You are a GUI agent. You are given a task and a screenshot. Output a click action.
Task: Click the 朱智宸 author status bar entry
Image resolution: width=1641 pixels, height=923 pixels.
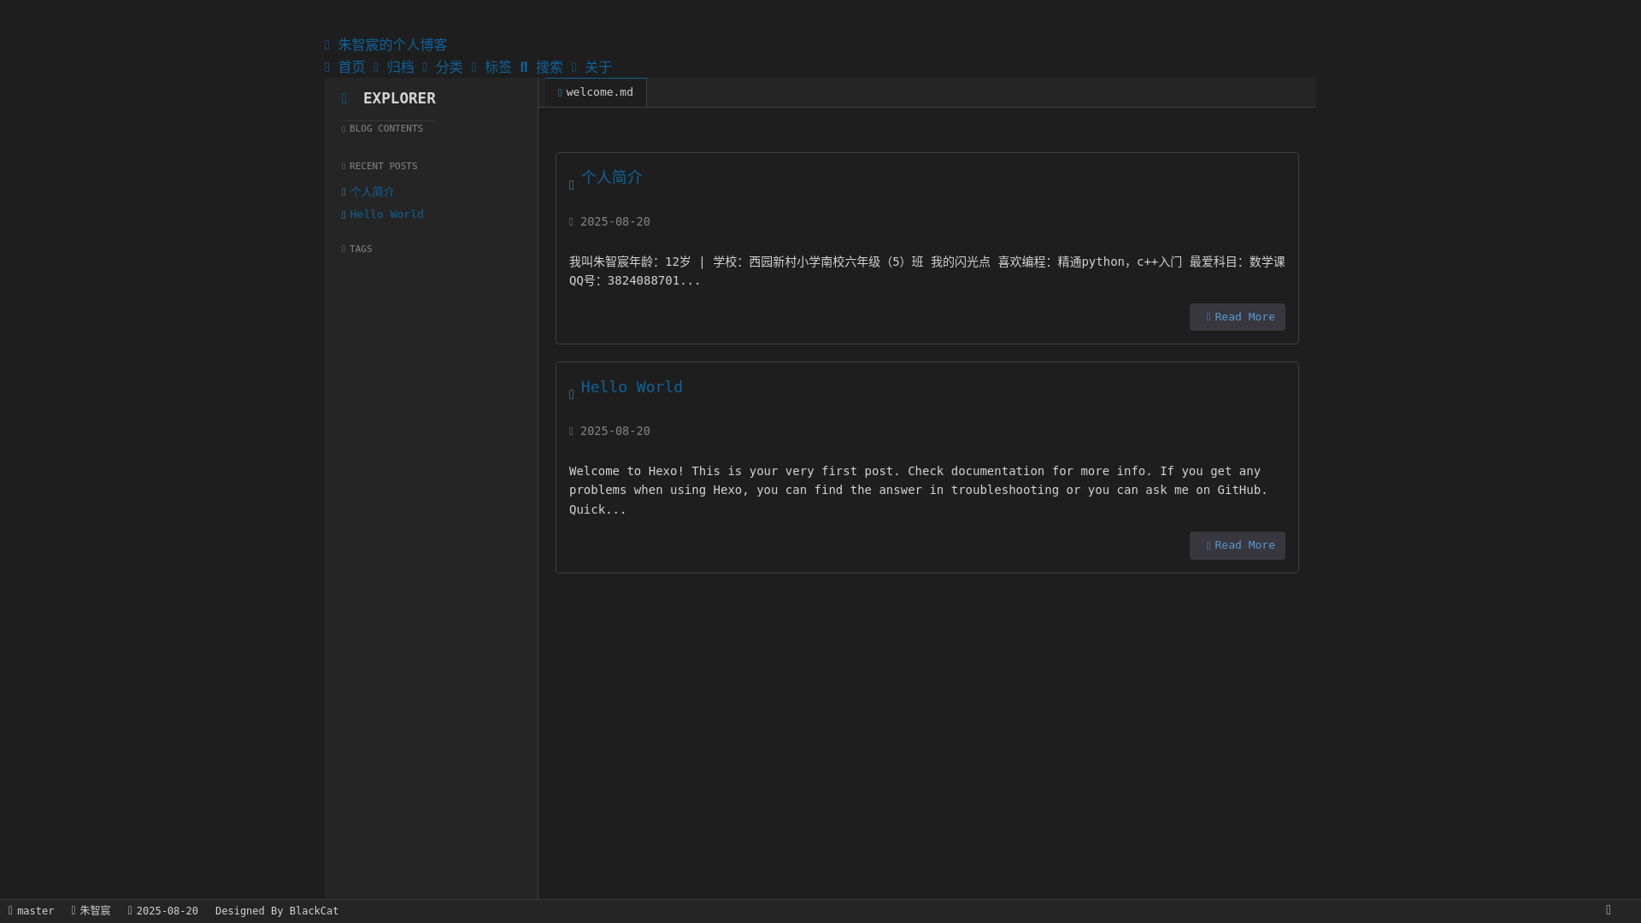point(91,911)
